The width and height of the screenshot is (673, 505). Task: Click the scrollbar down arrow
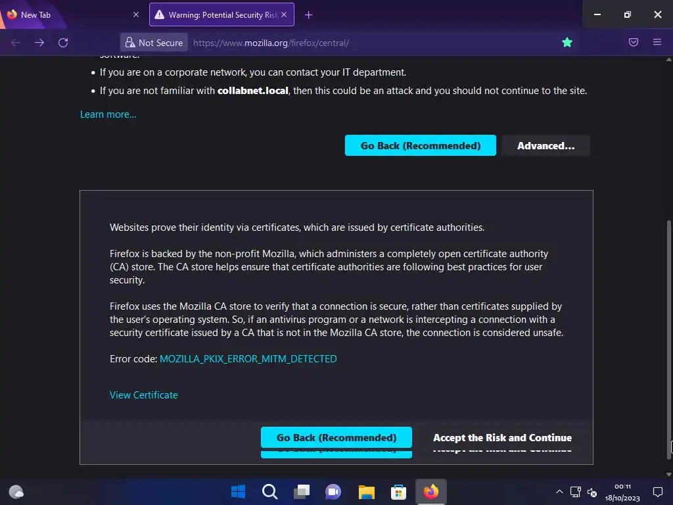[668, 474]
